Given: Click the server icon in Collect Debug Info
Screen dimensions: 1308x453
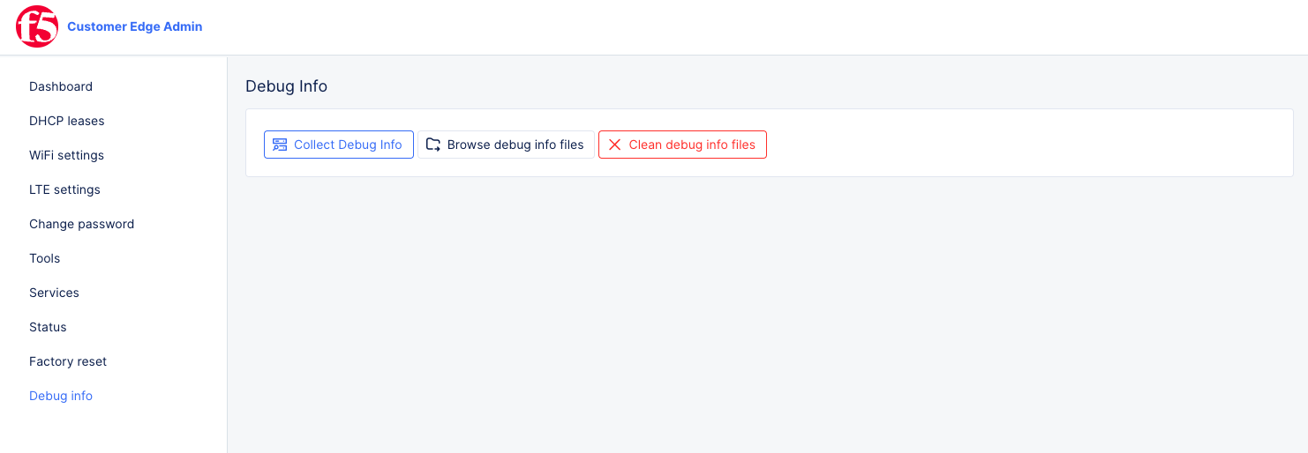Looking at the screenshot, I should coord(280,145).
